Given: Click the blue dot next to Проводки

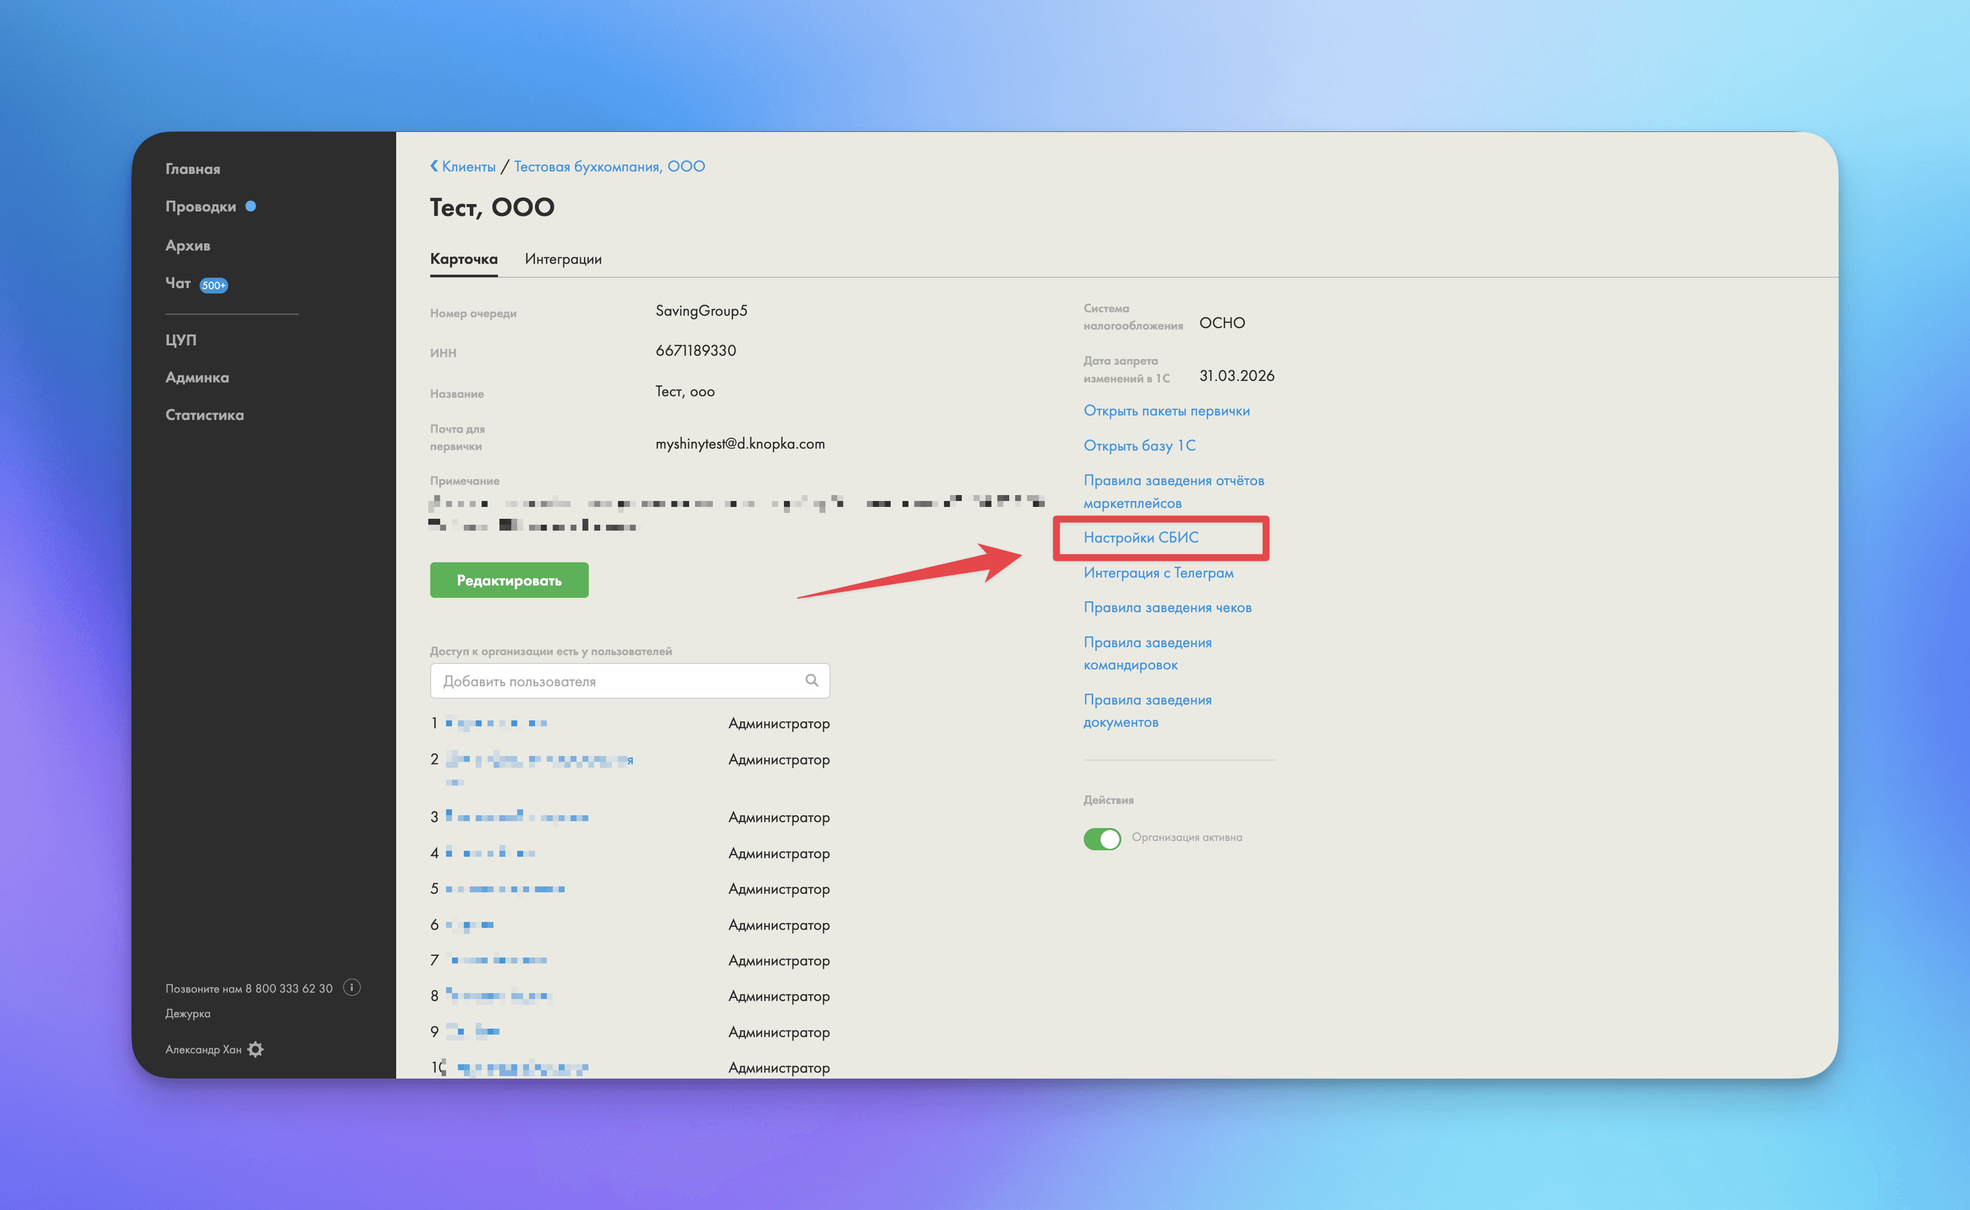Looking at the screenshot, I should (250, 207).
